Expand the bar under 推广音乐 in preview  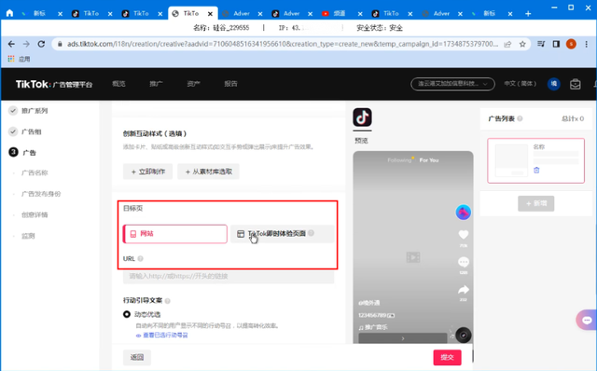click(x=403, y=338)
